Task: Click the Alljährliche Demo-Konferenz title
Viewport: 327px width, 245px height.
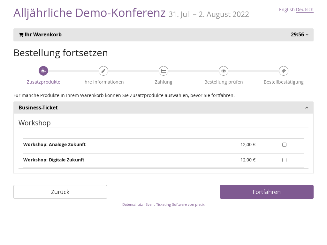Action: [89, 13]
